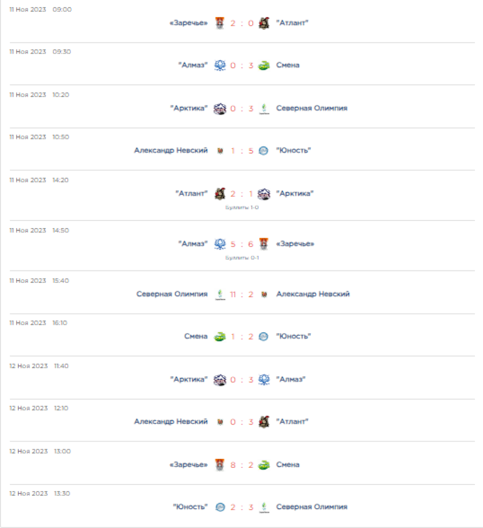This screenshot has width=483, height=528.
Task: Select Александр Невский name in 10:50 match
Action: [171, 151]
